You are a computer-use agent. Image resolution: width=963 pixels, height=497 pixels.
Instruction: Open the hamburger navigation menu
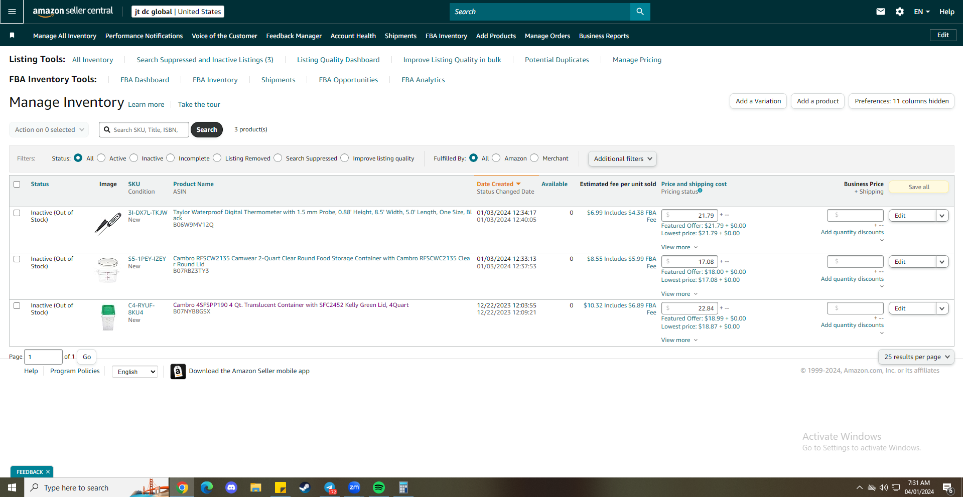(12, 12)
